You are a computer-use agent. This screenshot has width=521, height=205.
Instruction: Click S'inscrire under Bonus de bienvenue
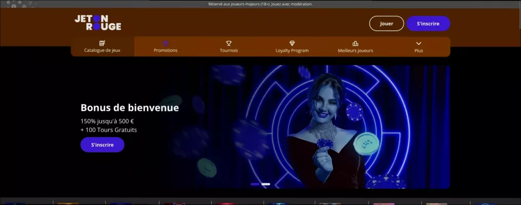pos(103,145)
